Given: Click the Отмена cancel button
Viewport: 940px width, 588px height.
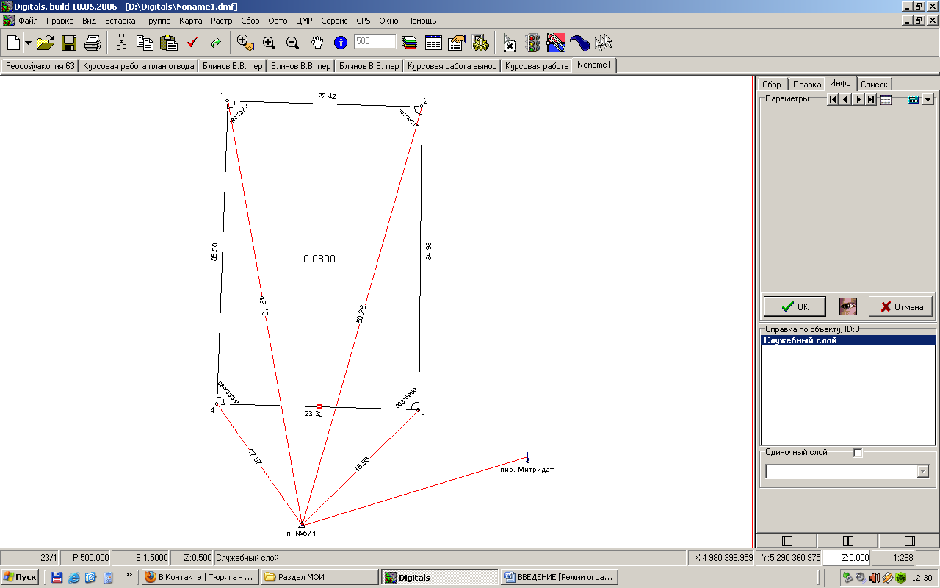Looking at the screenshot, I should (x=901, y=306).
